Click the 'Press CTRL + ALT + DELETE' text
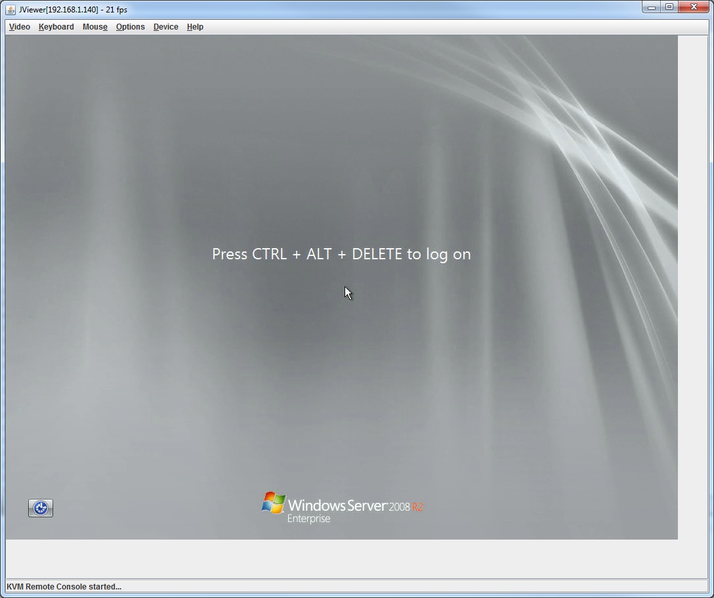The height and width of the screenshot is (598, 714). (341, 254)
